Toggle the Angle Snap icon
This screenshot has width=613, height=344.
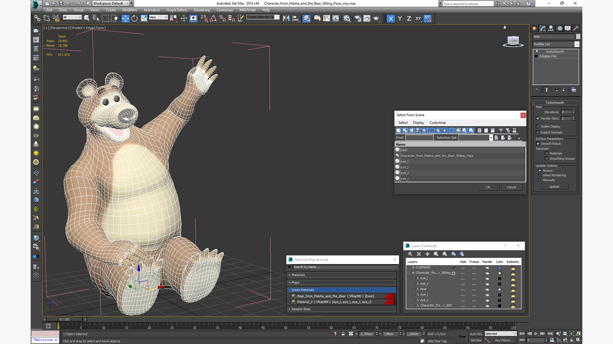[213, 18]
